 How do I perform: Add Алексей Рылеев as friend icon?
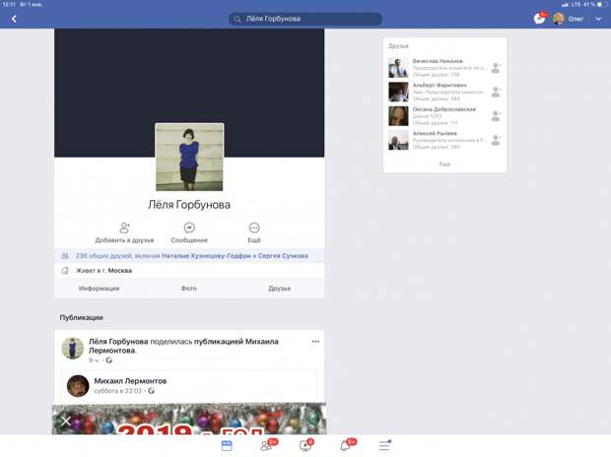click(496, 140)
